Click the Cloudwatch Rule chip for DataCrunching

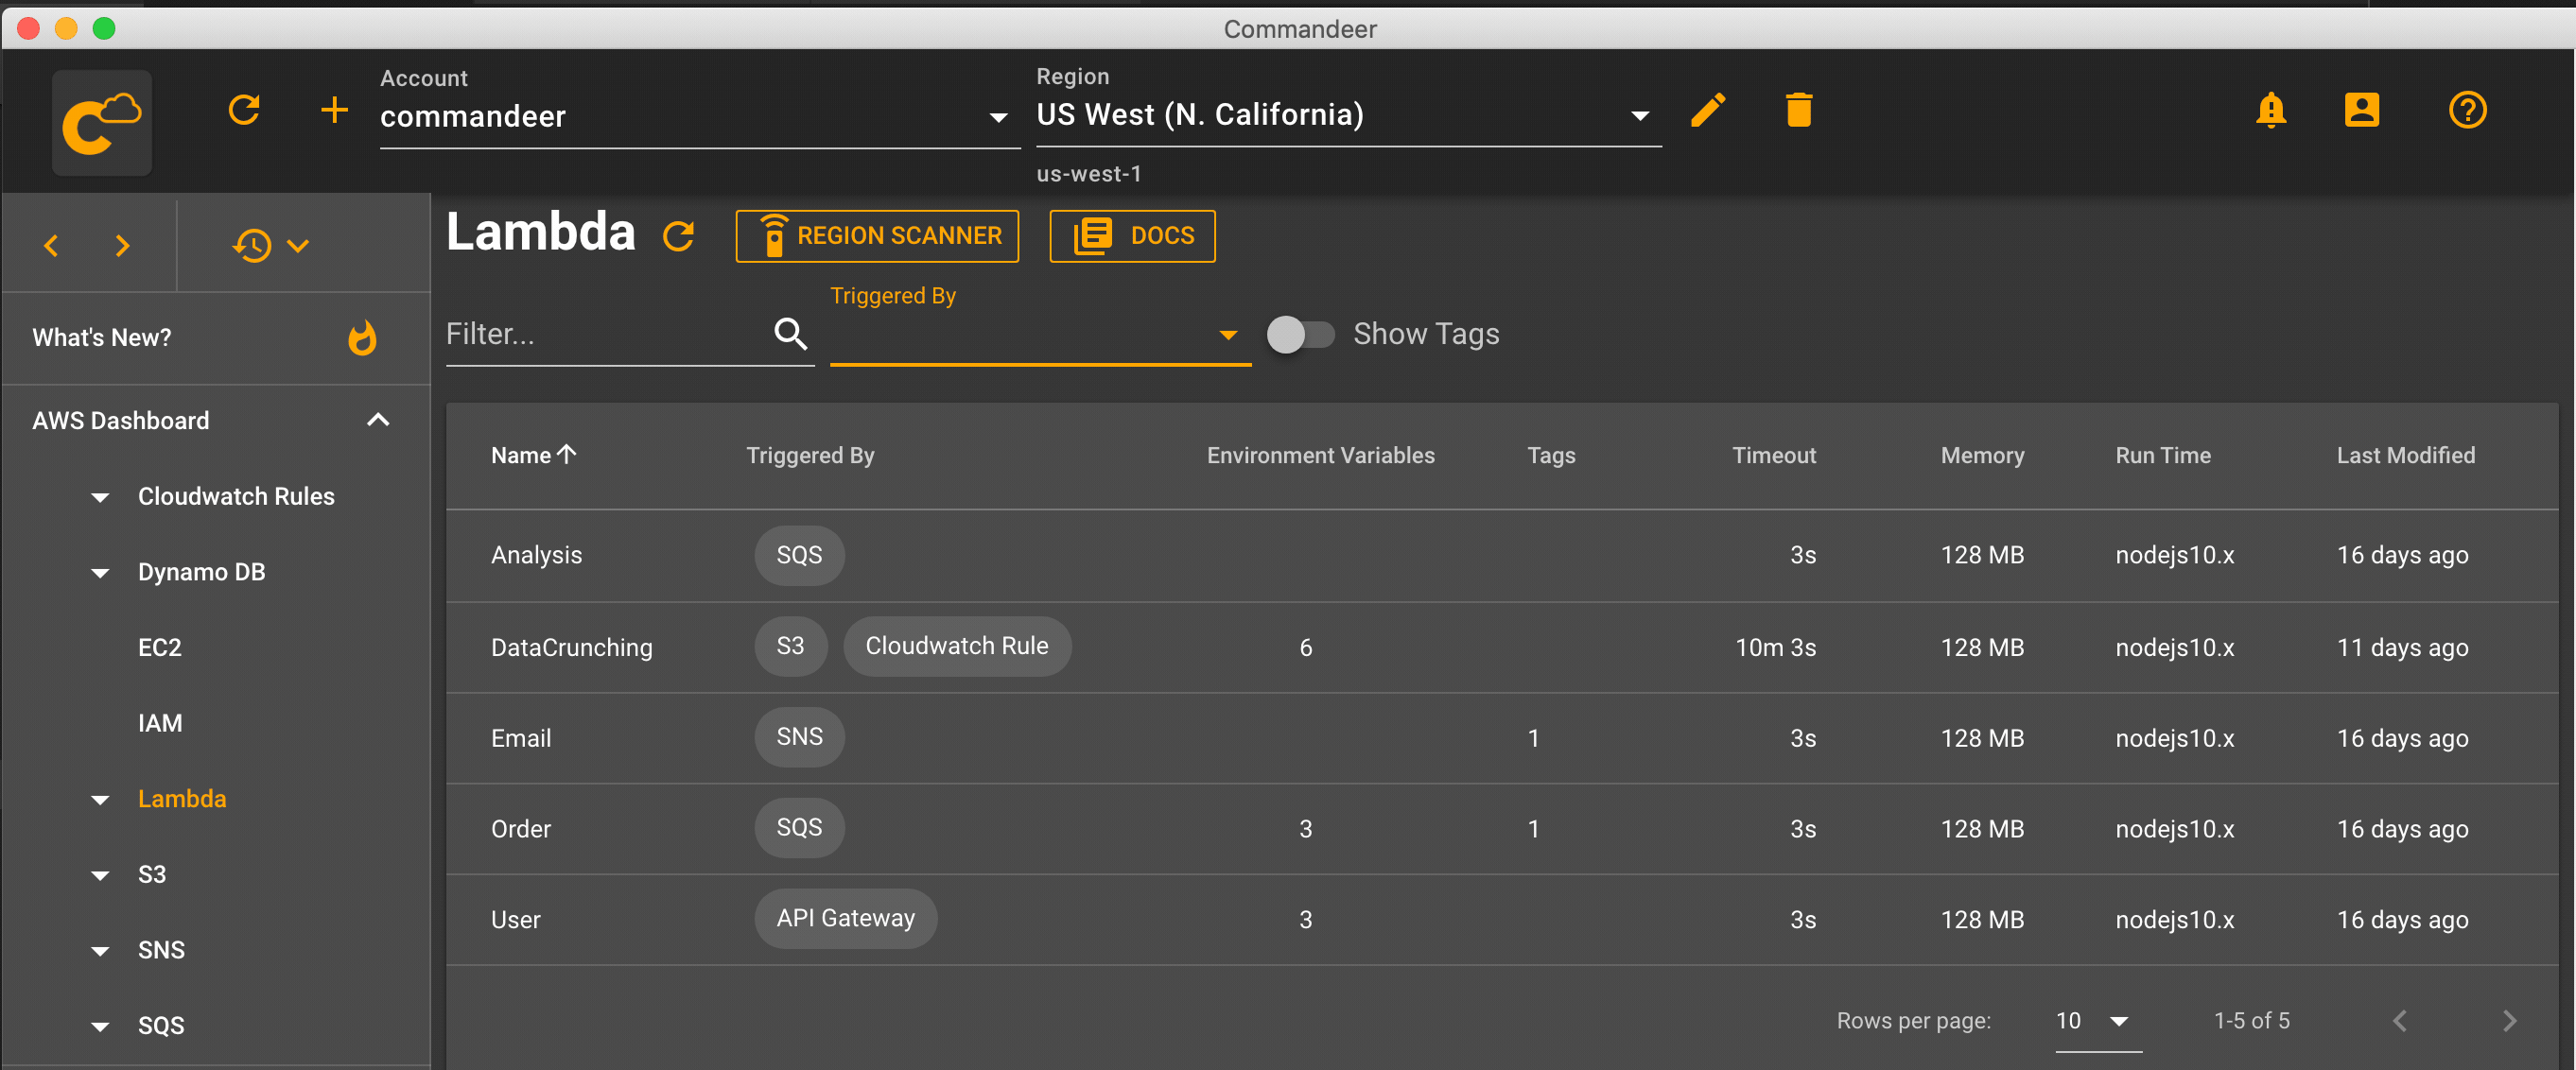pyautogui.click(x=957, y=646)
